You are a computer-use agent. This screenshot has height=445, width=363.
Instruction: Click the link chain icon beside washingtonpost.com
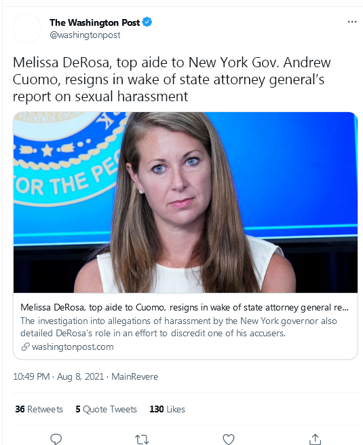(x=25, y=346)
